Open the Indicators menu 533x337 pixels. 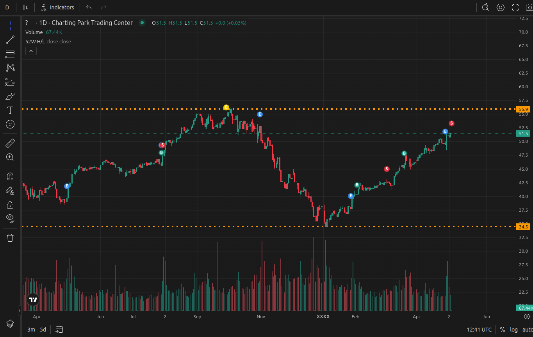point(57,7)
